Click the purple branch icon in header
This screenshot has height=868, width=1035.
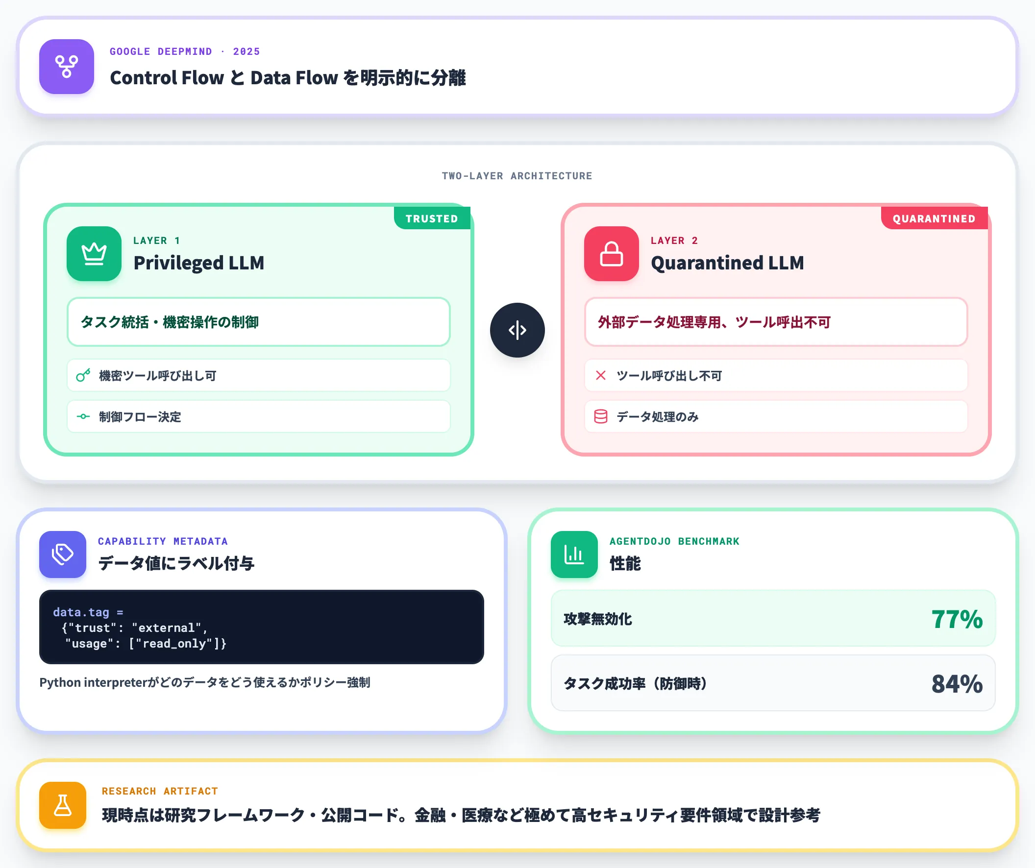pyautogui.click(x=67, y=67)
